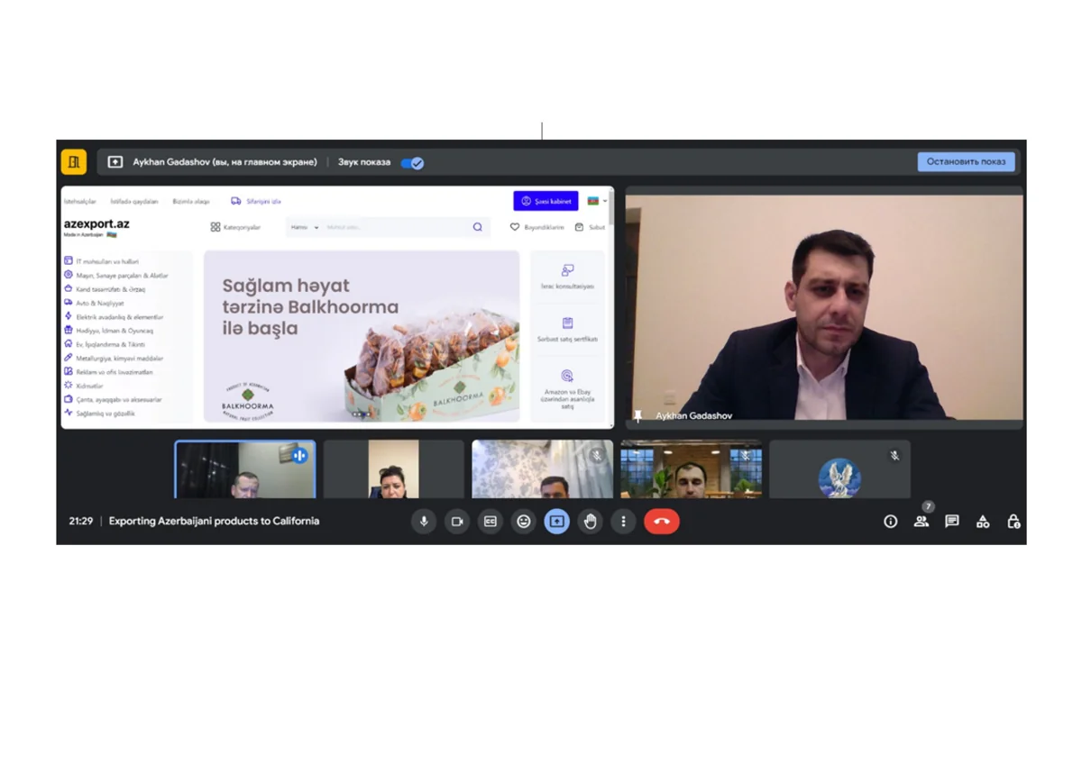Click the Şəxsi kabinet button
Viewport: 1082px width, 764px height.
pyautogui.click(x=546, y=201)
